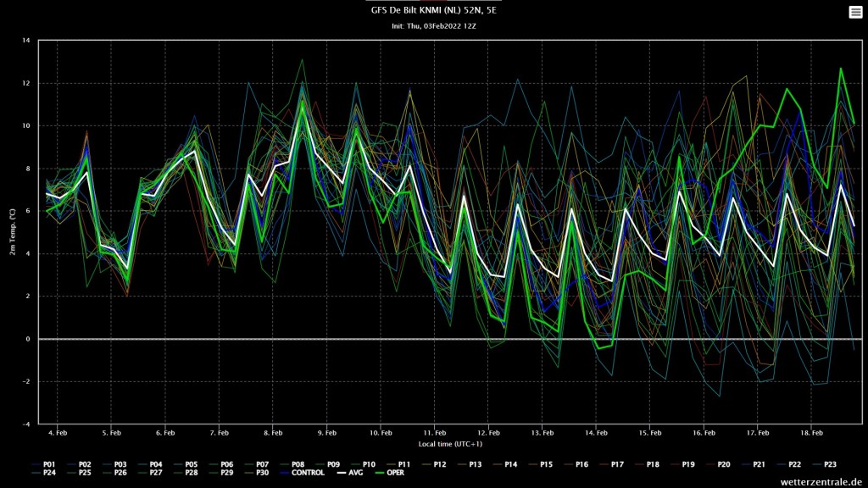Click the 2m Temp. y-axis title
The width and height of the screenshot is (868, 488).
(x=12, y=232)
